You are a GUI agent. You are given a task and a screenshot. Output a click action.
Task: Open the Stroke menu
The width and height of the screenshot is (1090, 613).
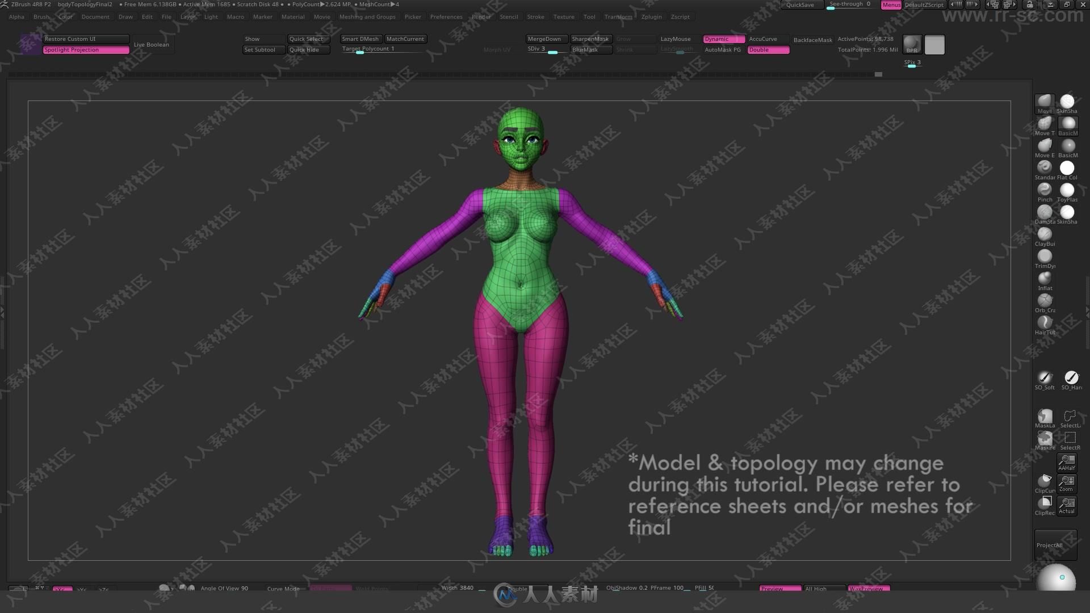tap(535, 16)
